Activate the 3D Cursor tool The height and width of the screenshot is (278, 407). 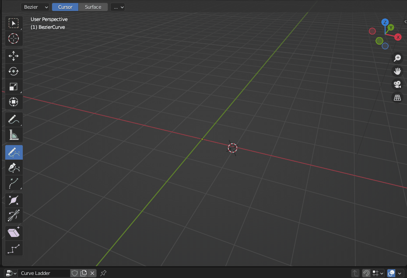(x=14, y=38)
